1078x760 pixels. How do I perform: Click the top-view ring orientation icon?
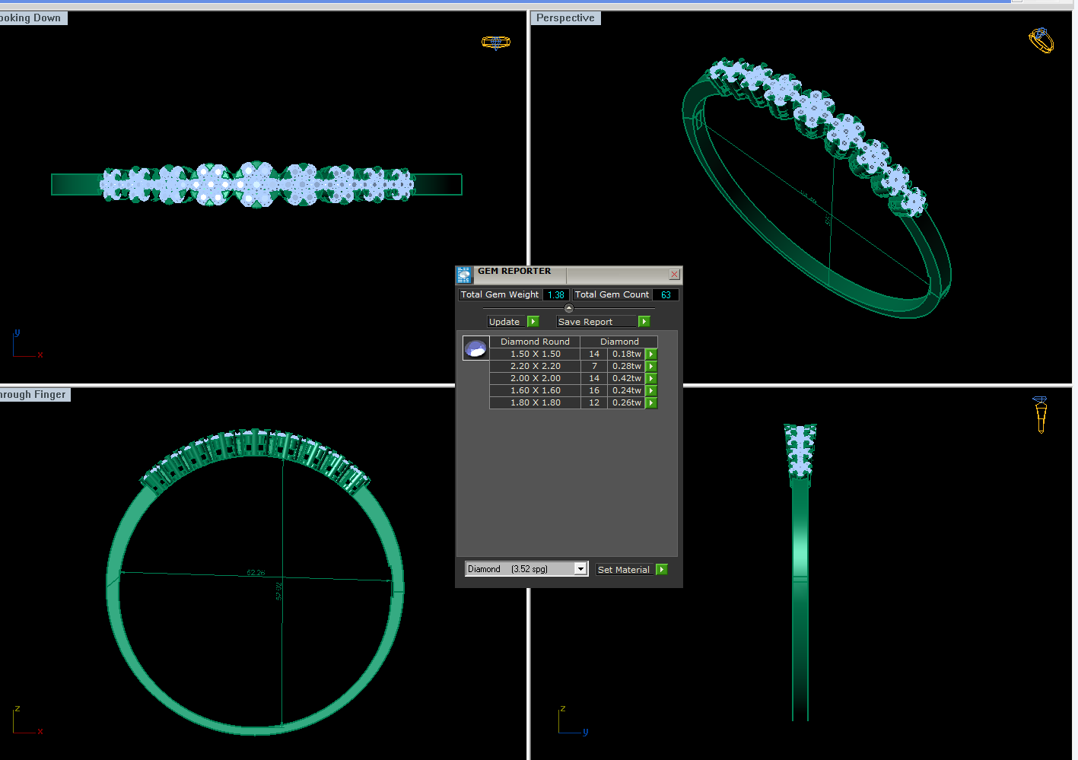click(x=496, y=42)
